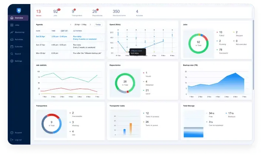Screen dimensions: 262x156
Task: Click the 2 Inaccessible transporters legend
Action: [76, 114]
